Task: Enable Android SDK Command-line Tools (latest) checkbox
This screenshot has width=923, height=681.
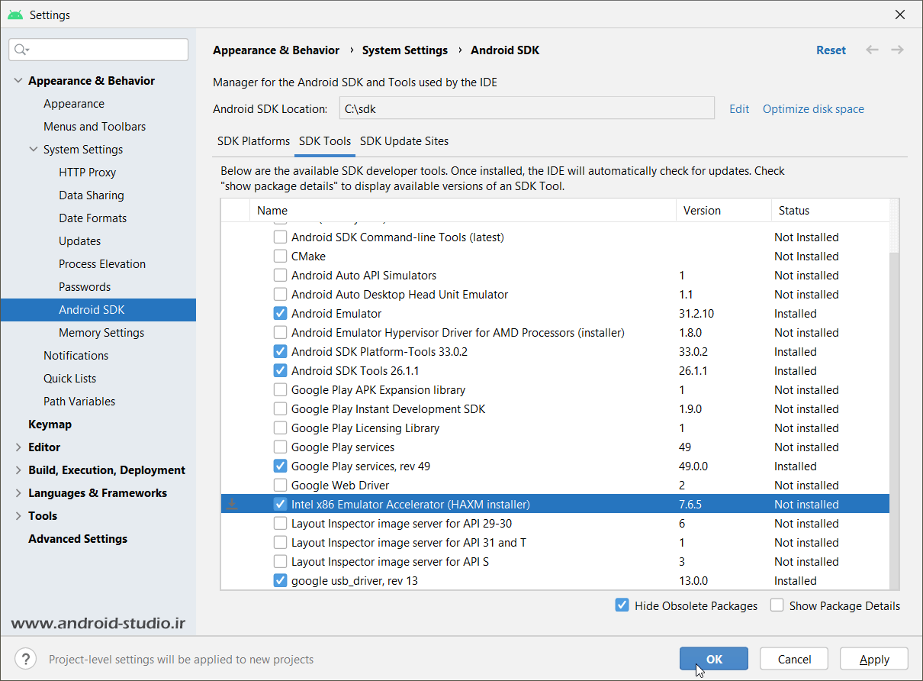Action: pos(280,237)
